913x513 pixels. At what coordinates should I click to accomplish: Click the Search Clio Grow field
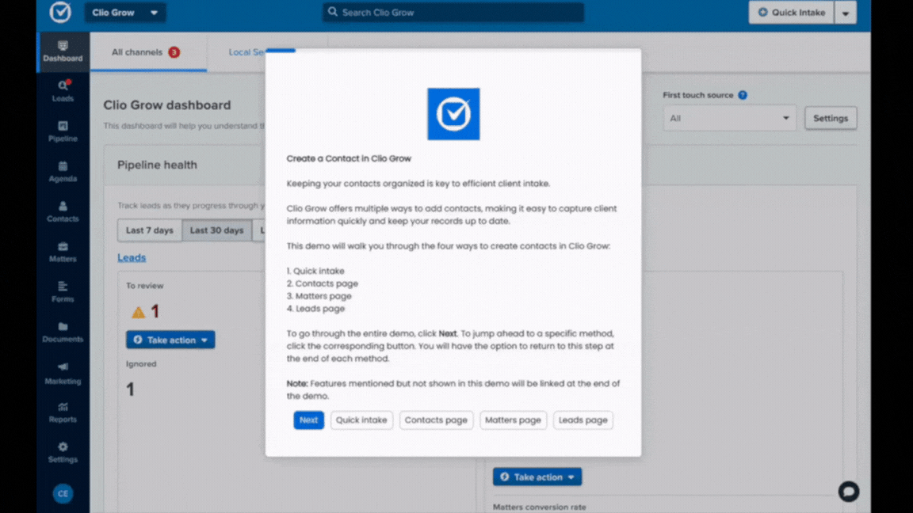453,12
